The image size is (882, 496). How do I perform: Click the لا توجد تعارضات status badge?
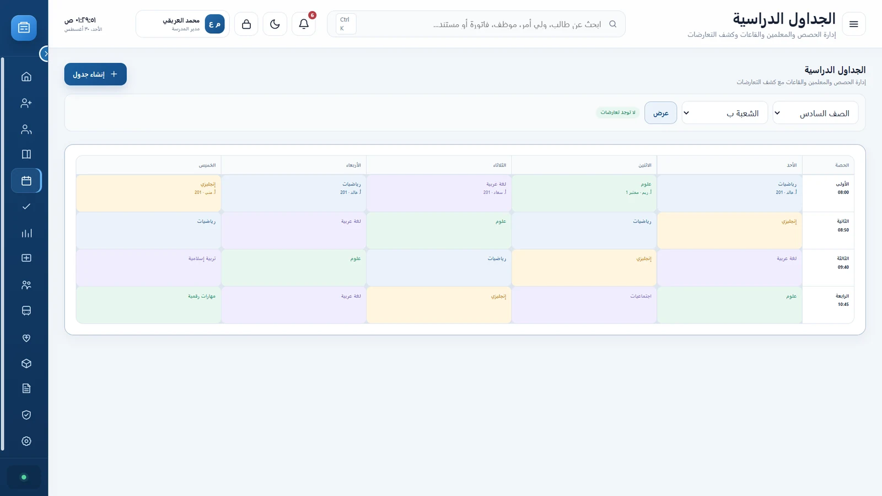click(x=617, y=112)
